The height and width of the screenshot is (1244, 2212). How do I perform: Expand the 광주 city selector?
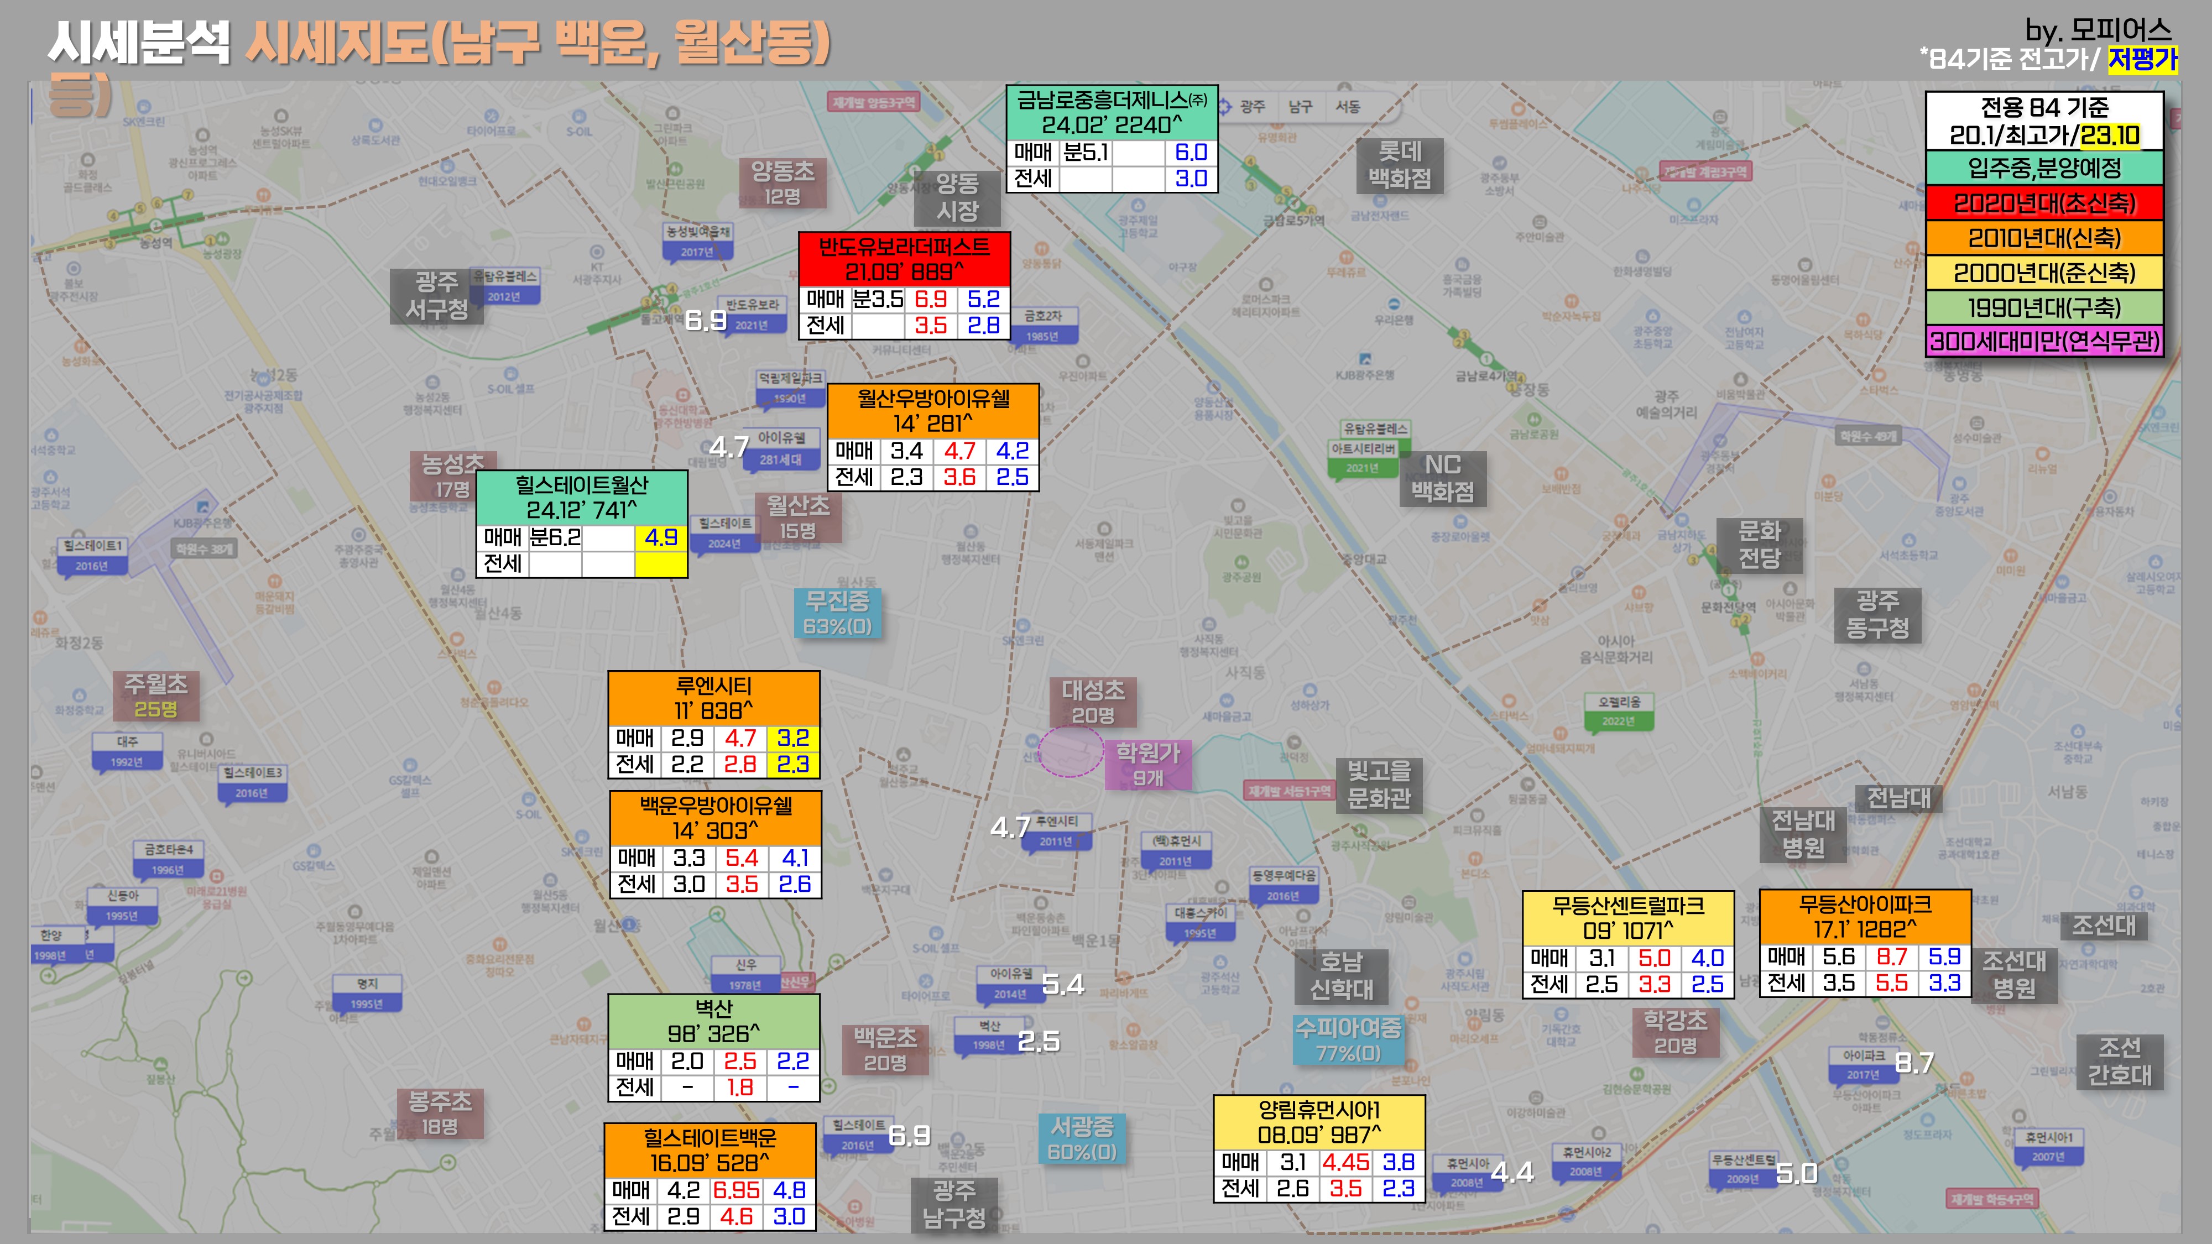point(1252,107)
